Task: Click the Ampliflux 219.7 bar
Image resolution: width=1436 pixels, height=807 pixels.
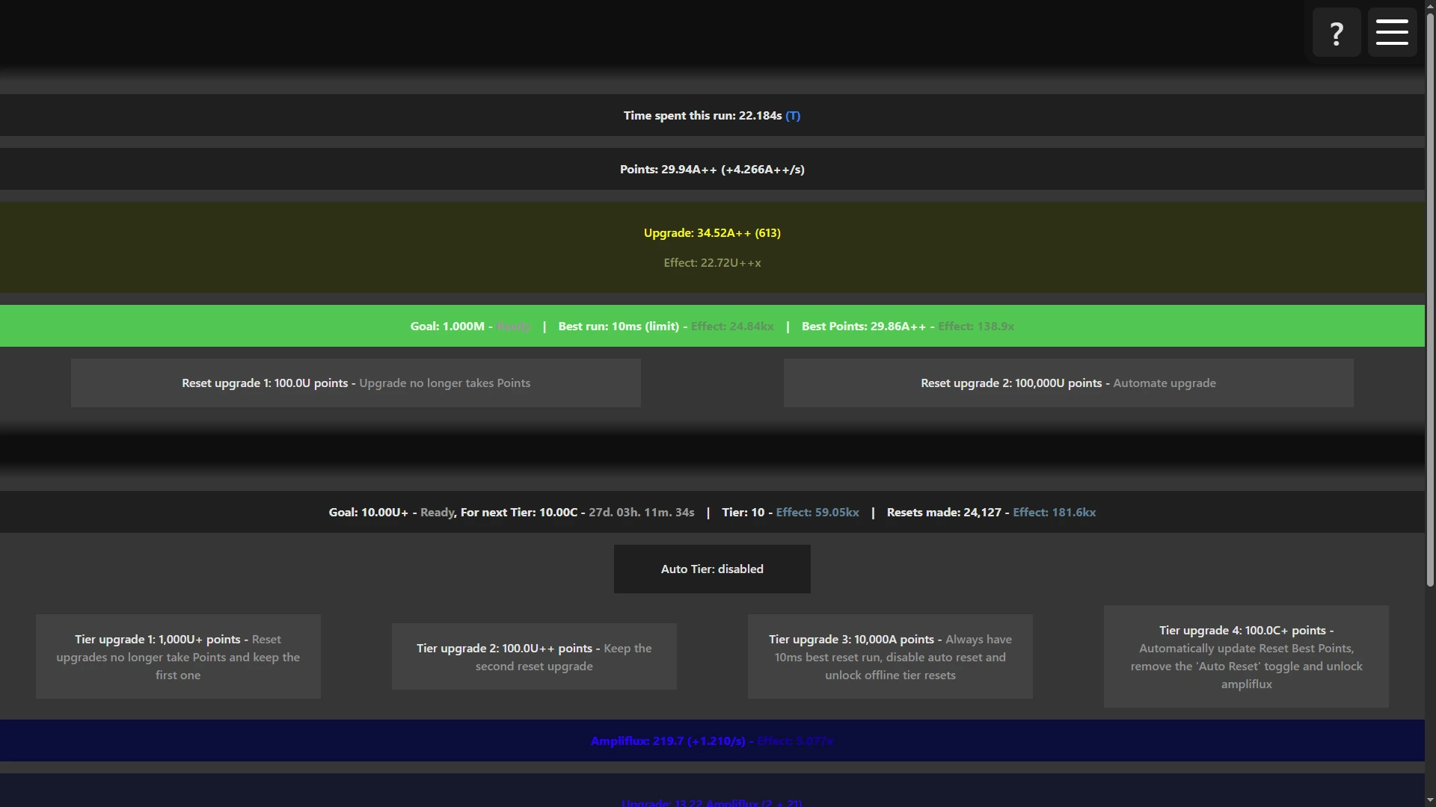Action: point(712,740)
